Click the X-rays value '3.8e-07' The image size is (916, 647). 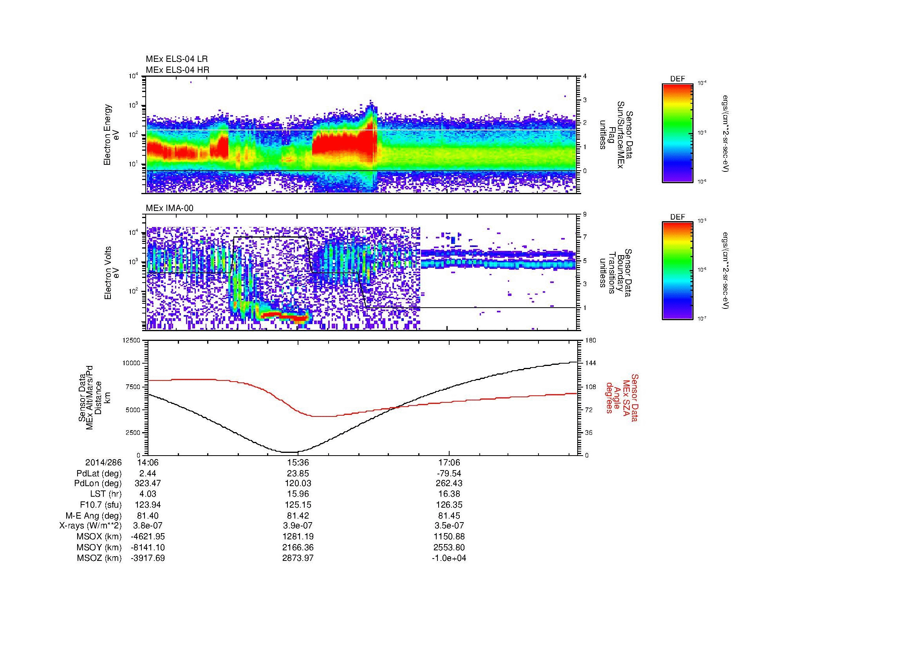tap(148, 526)
